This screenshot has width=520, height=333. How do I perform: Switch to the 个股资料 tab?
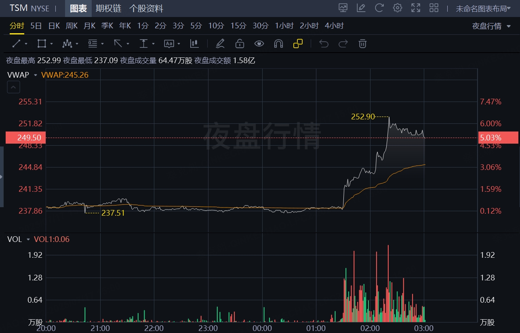click(145, 8)
